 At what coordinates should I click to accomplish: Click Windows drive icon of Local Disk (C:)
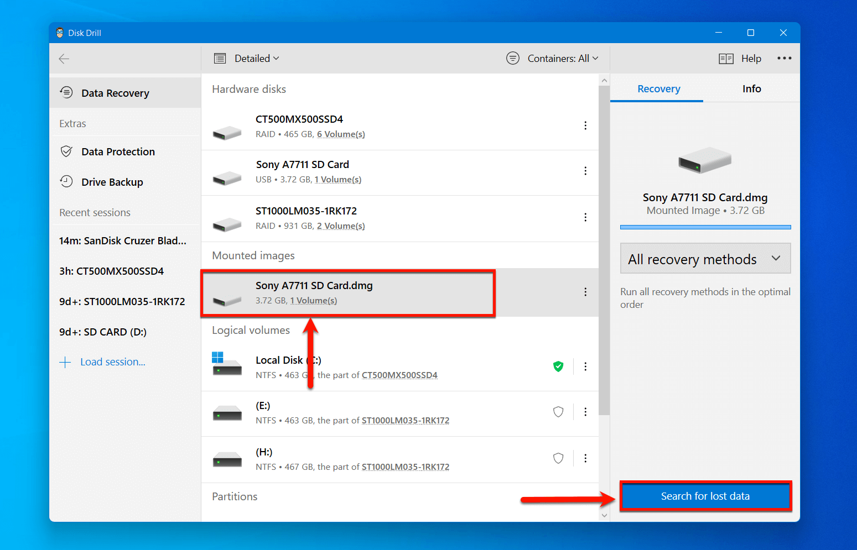(x=227, y=364)
